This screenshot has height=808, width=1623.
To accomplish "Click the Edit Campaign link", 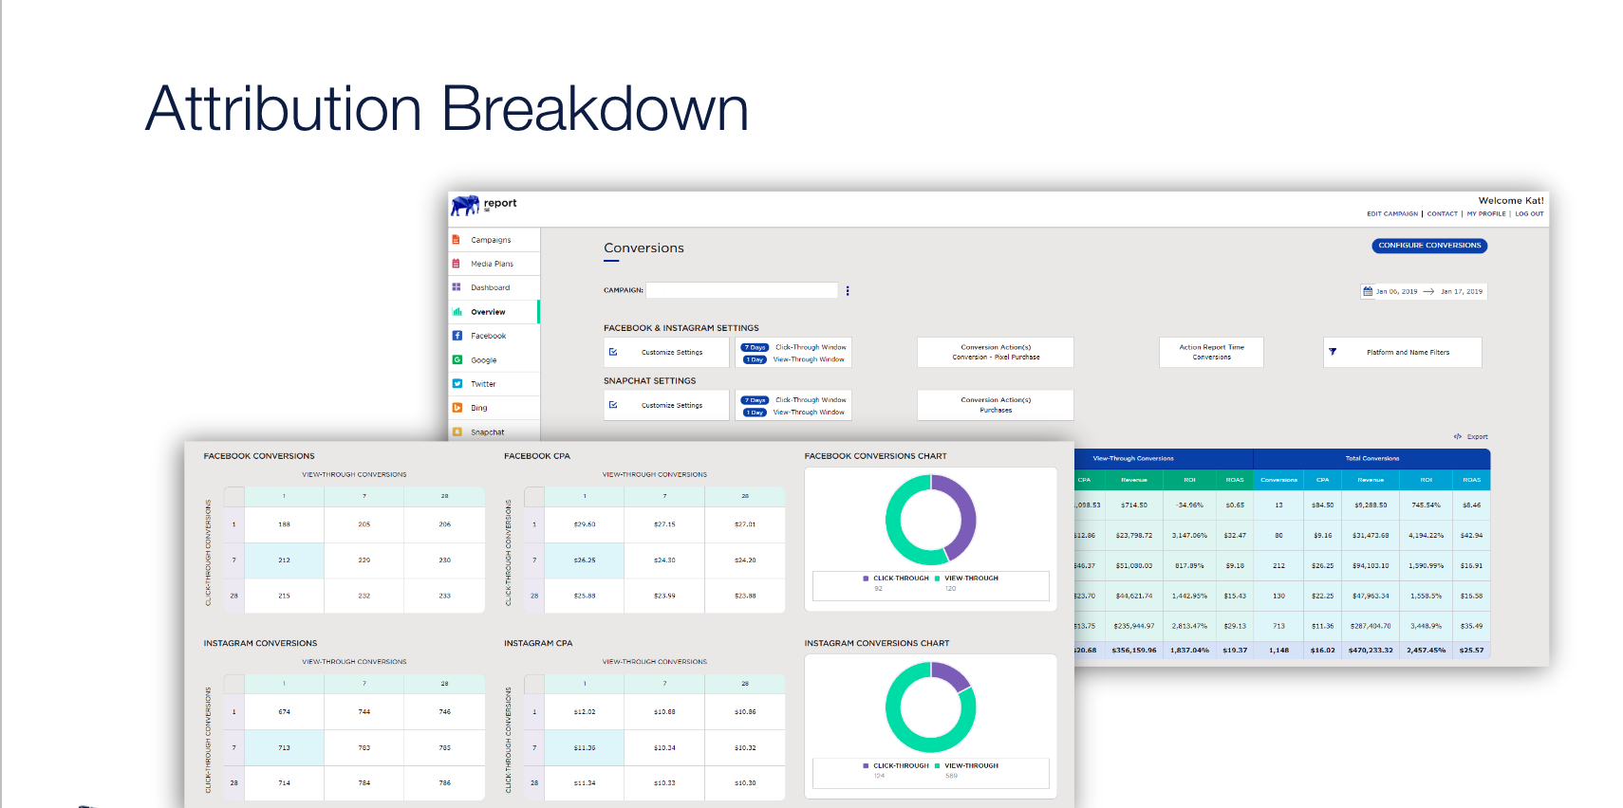I will (x=1392, y=214).
